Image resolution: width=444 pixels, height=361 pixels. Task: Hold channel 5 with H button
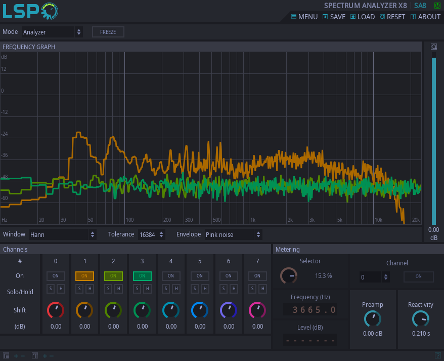tap(205, 289)
